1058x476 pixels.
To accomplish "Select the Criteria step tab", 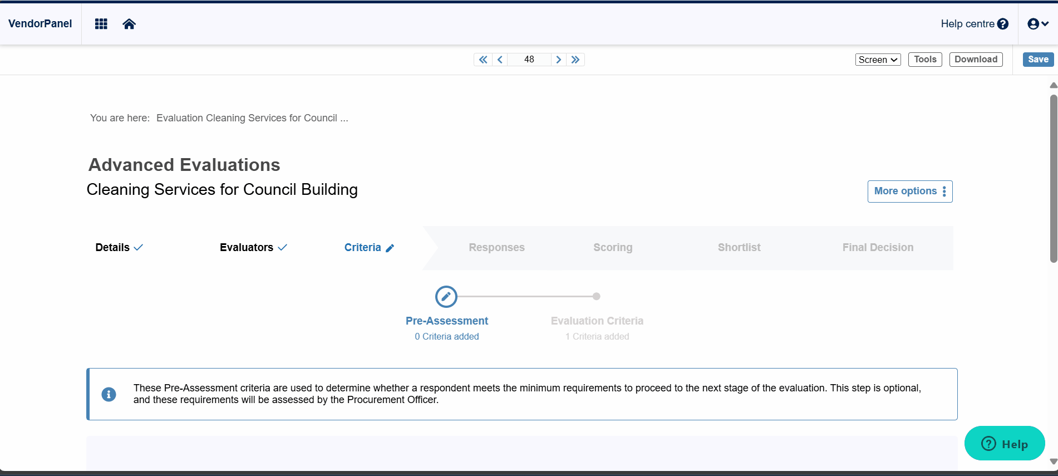I will (369, 248).
